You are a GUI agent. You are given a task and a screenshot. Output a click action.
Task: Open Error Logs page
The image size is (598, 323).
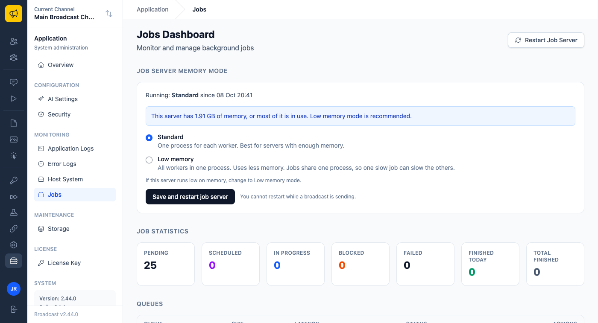[75, 164]
